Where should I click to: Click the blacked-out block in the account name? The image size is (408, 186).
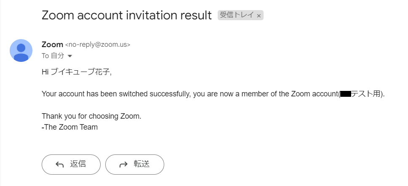(346, 94)
